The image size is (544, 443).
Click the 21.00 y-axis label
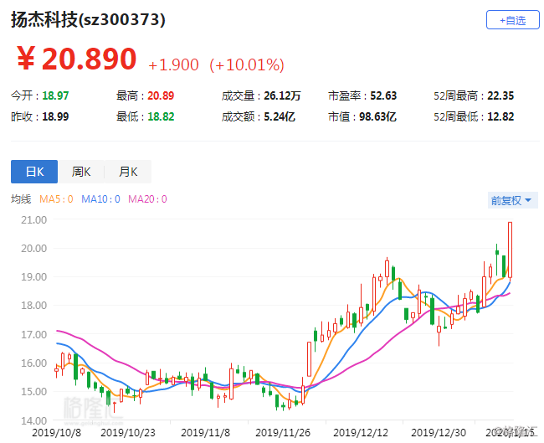(x=33, y=219)
